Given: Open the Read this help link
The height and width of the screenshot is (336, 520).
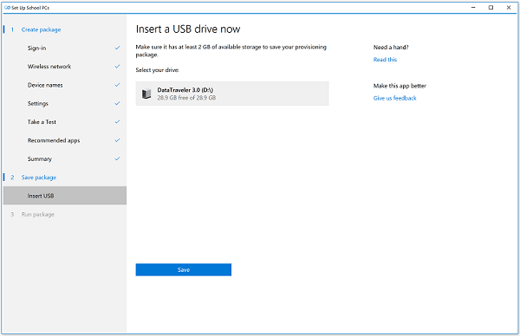Looking at the screenshot, I should (385, 60).
